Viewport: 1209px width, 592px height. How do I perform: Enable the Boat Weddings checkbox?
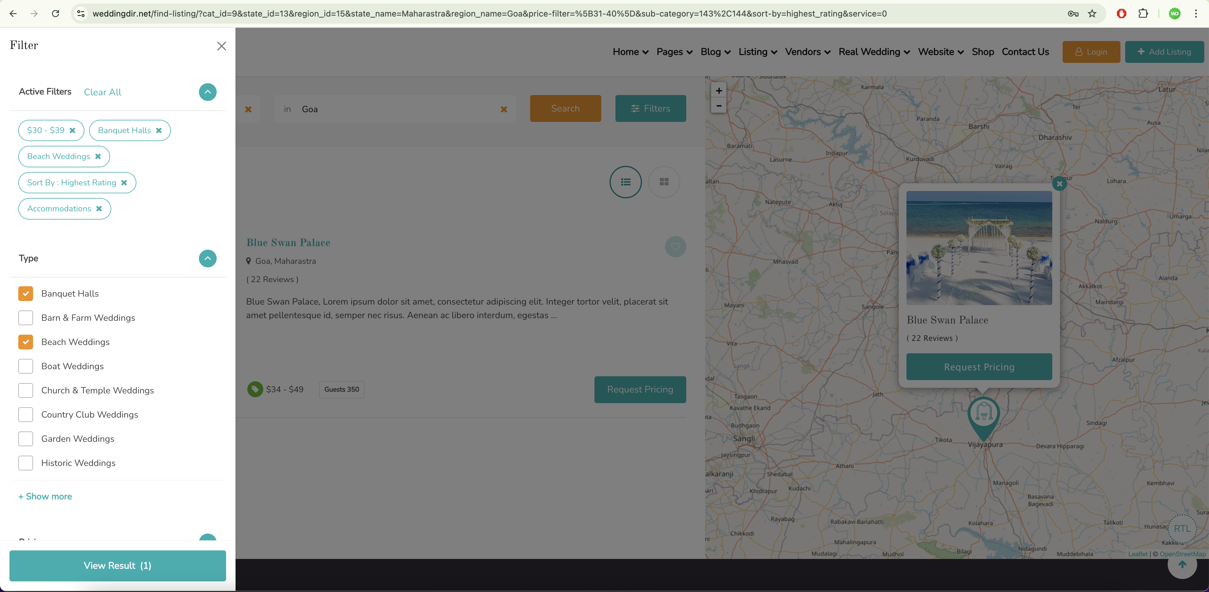tap(26, 366)
